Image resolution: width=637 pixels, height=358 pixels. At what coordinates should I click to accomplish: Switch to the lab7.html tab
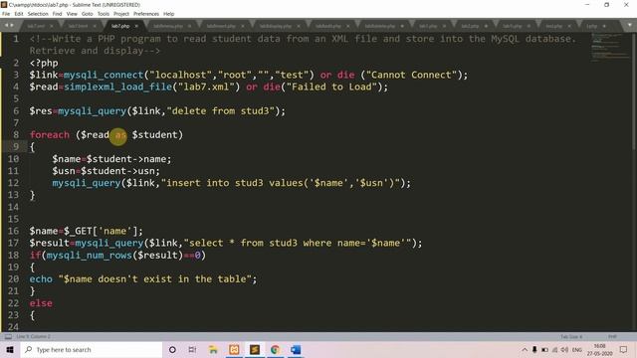78,26
